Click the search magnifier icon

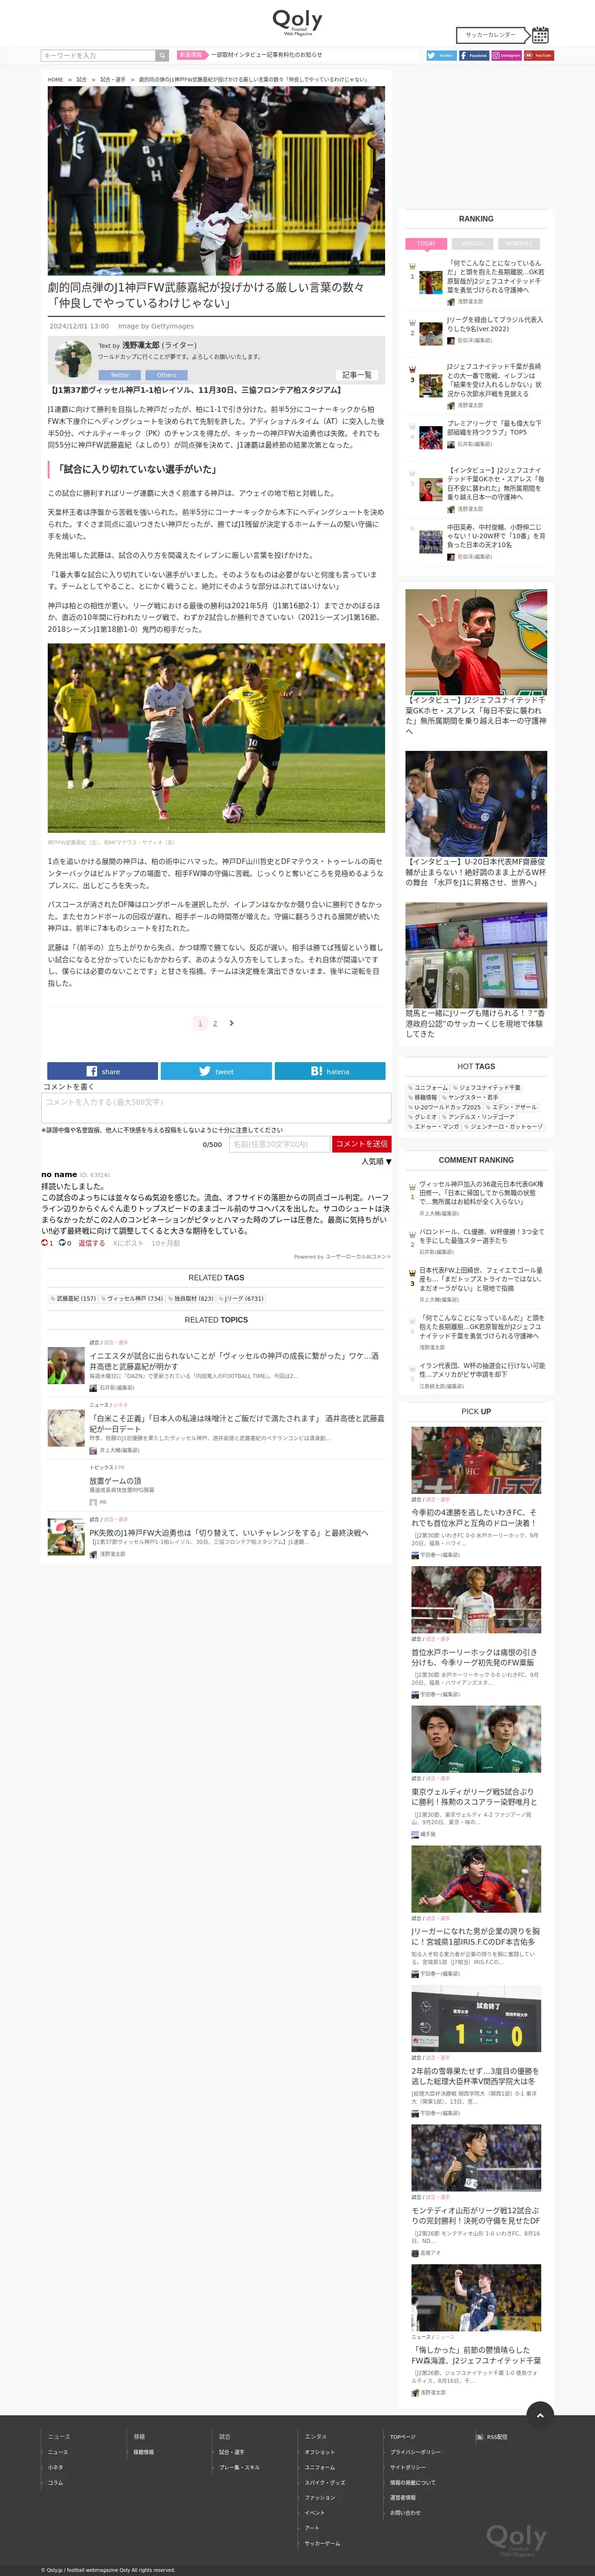point(162,56)
